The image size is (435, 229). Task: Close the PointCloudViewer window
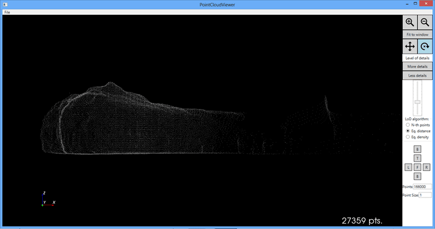[426, 3]
